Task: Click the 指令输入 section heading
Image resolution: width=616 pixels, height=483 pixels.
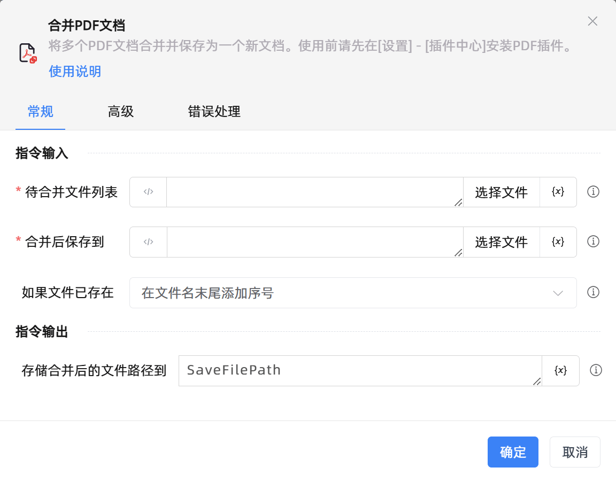Action: point(42,153)
